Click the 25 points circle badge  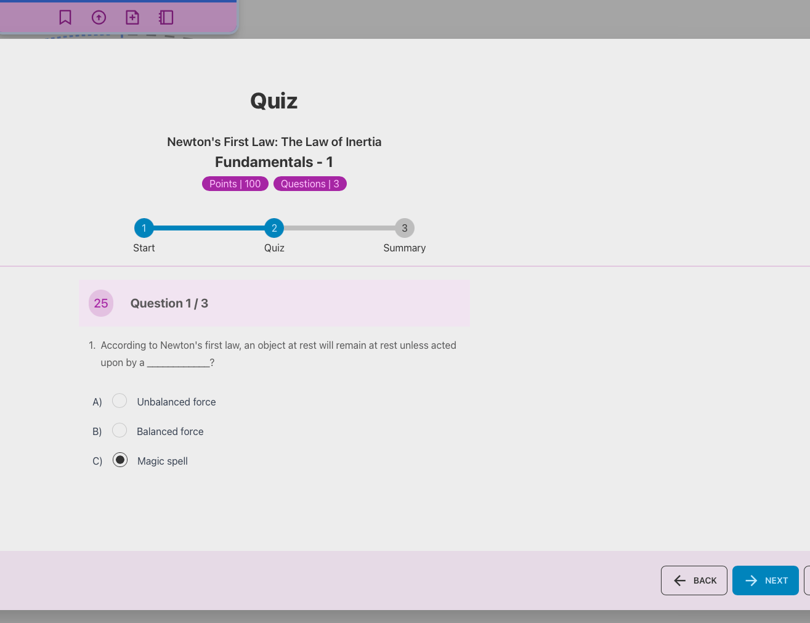101,303
